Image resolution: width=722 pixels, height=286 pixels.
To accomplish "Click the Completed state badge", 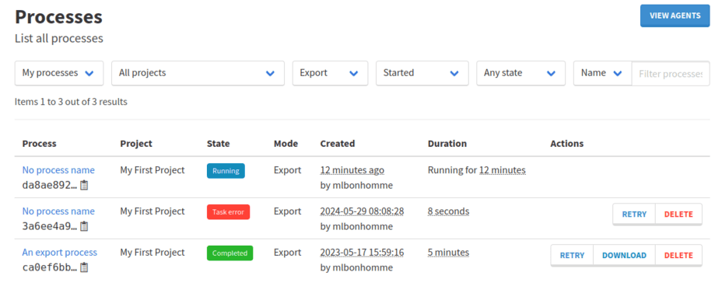I will [x=230, y=253].
